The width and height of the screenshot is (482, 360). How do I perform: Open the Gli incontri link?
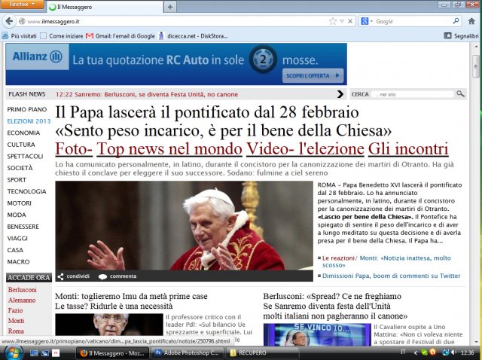408,149
